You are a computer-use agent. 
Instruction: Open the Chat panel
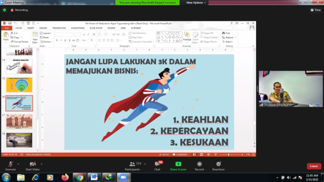coord(157,166)
